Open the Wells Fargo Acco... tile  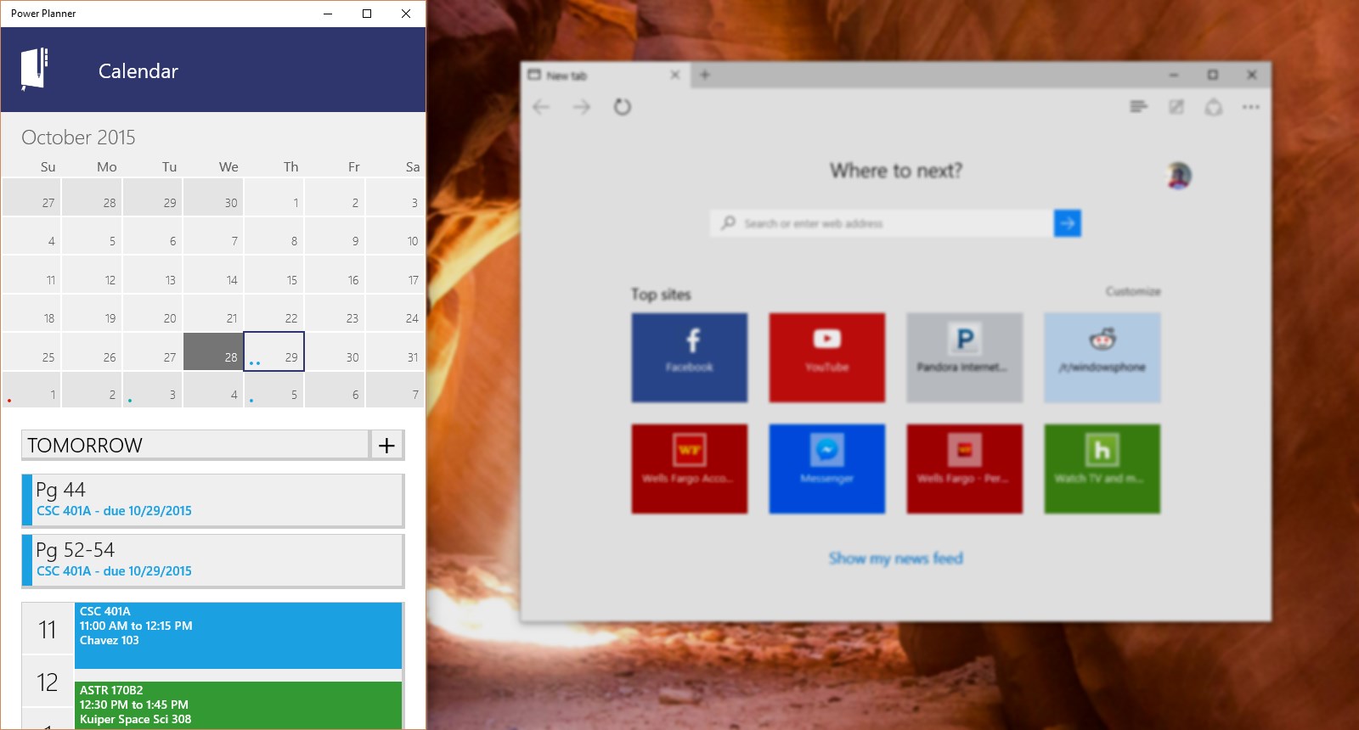click(x=690, y=469)
